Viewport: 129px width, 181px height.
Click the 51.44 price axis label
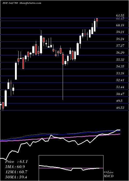click(120, 87)
